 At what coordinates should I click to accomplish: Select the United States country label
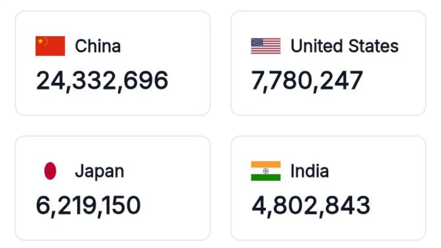coord(345,46)
